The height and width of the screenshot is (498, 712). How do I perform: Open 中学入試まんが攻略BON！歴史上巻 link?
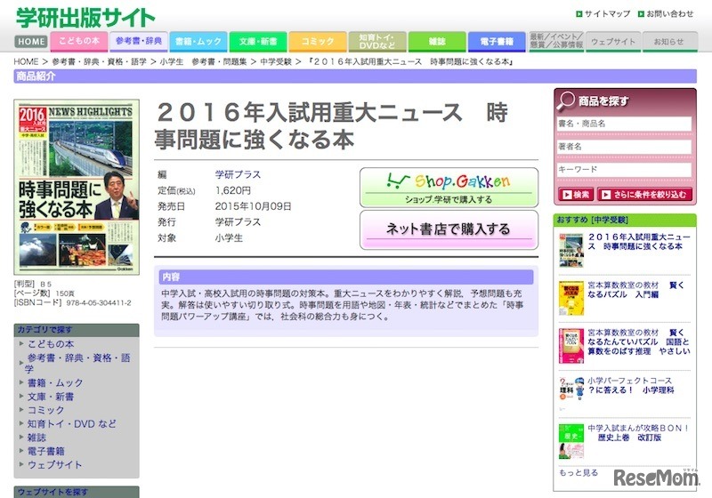pyautogui.click(x=638, y=433)
